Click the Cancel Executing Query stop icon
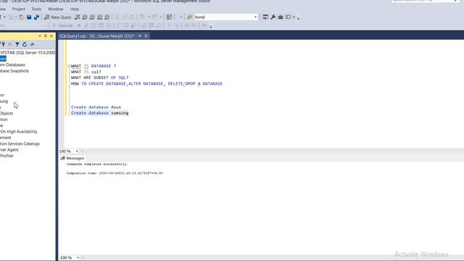The image size is (464, 261). click(79, 26)
